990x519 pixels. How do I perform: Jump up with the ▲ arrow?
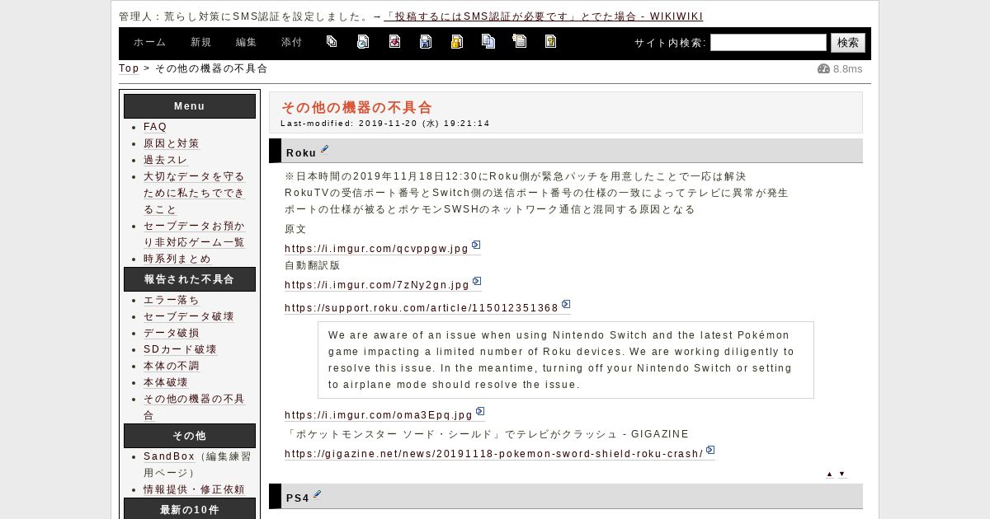pyautogui.click(x=829, y=474)
